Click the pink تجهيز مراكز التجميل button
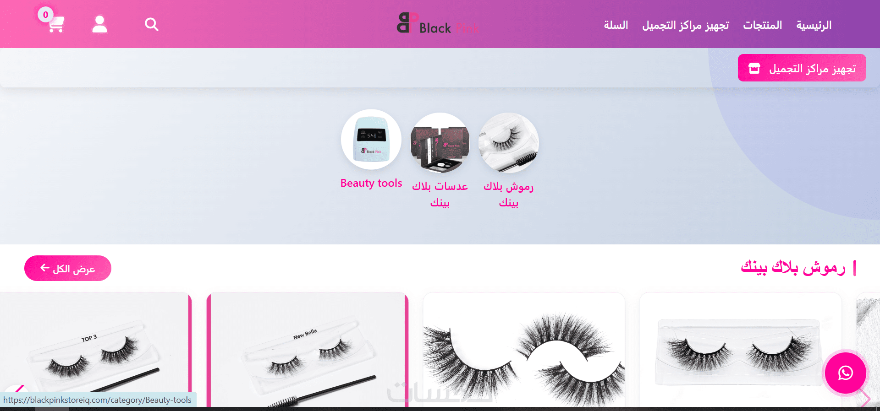This screenshot has width=880, height=411. 802,68
